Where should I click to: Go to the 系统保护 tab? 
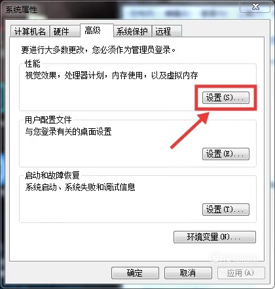pyautogui.click(x=132, y=31)
